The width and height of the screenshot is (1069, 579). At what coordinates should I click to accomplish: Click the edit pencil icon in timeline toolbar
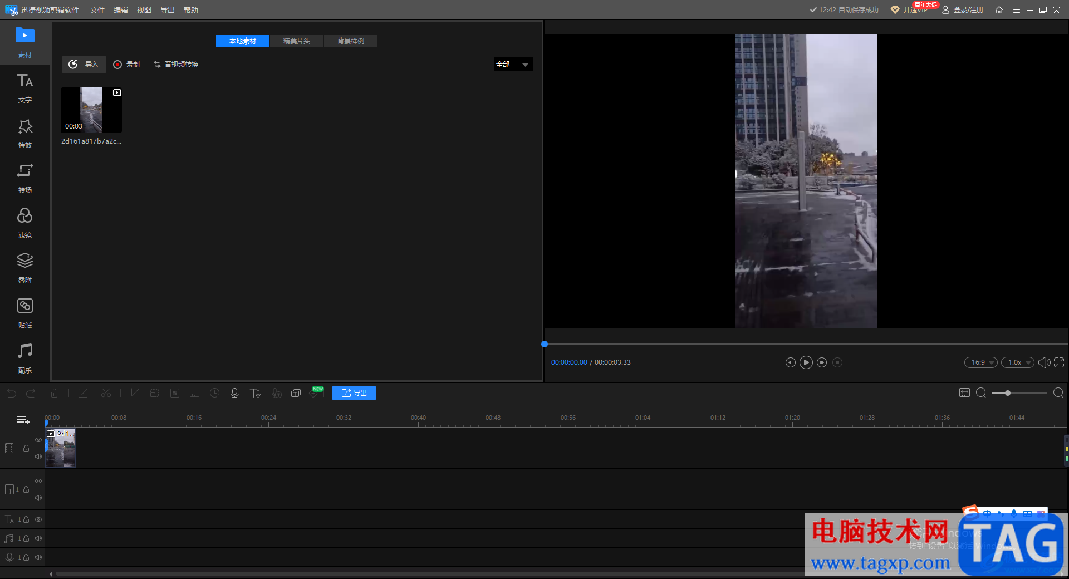pyautogui.click(x=83, y=393)
